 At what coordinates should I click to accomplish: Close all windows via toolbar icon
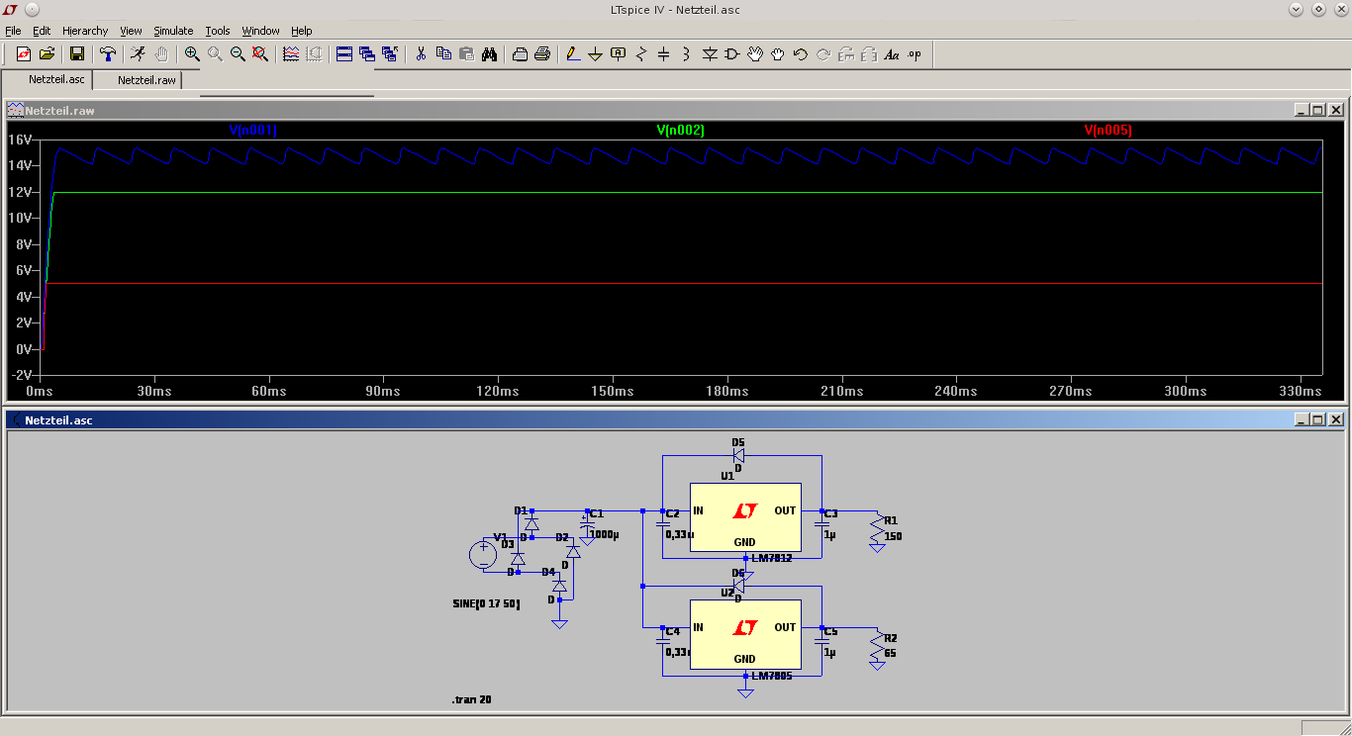coord(390,54)
